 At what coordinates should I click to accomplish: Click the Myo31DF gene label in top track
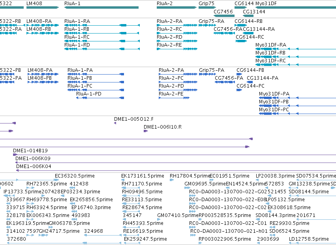(266, 4)
